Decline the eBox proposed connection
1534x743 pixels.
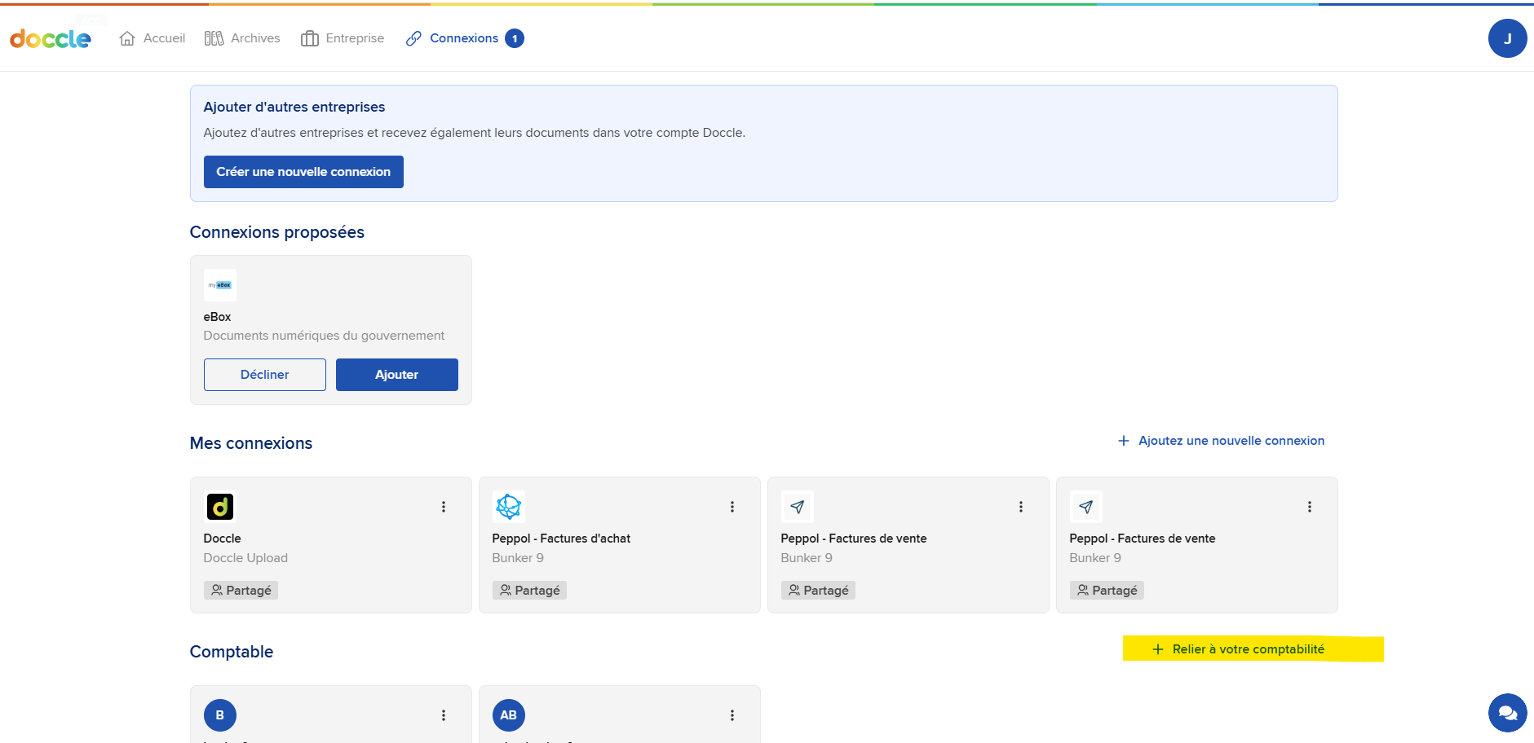click(265, 375)
